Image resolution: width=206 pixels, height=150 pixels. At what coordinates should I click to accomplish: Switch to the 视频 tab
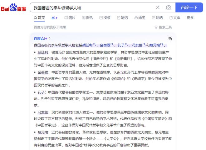click(105, 18)
